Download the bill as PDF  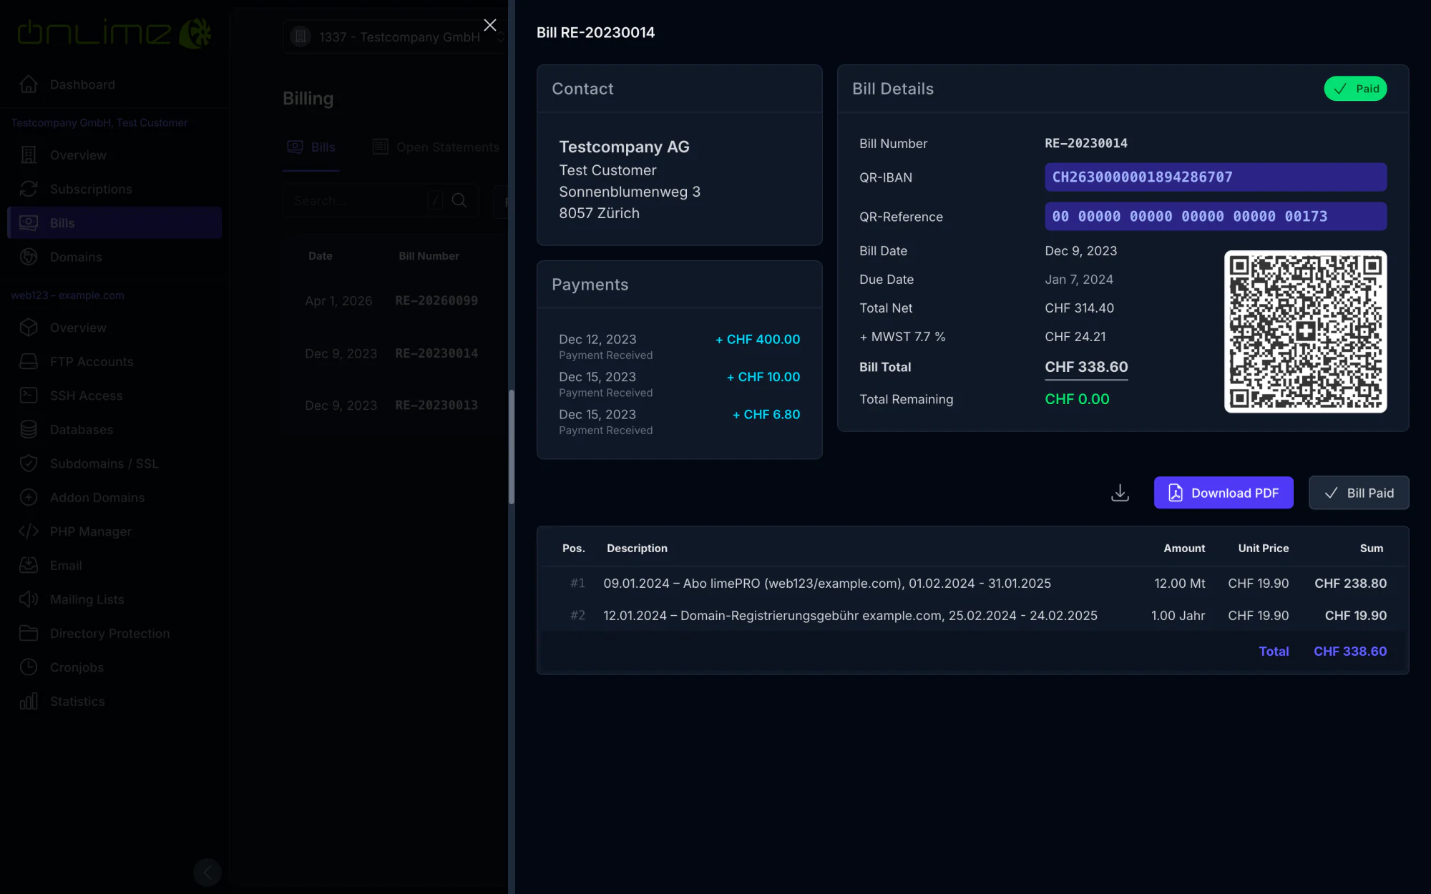1224,493
